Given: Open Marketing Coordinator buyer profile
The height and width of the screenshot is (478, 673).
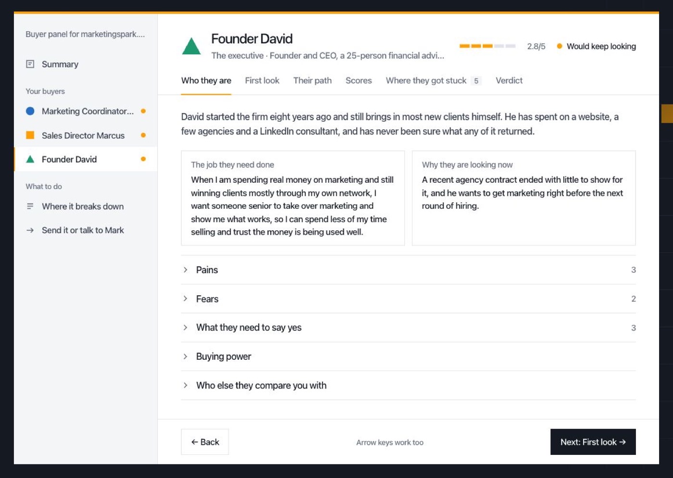Looking at the screenshot, I should point(86,111).
